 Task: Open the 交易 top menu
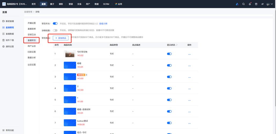[80, 4]
